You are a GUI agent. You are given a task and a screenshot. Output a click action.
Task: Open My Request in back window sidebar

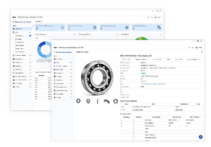click(x=19, y=39)
